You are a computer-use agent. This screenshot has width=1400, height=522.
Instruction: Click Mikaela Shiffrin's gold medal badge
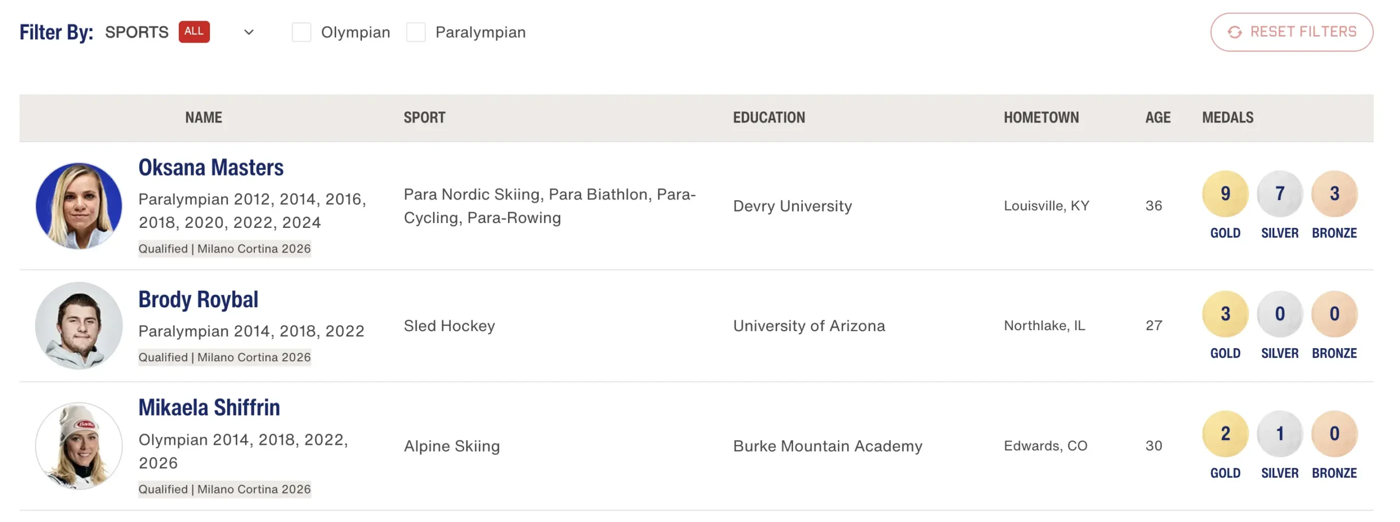point(1224,433)
